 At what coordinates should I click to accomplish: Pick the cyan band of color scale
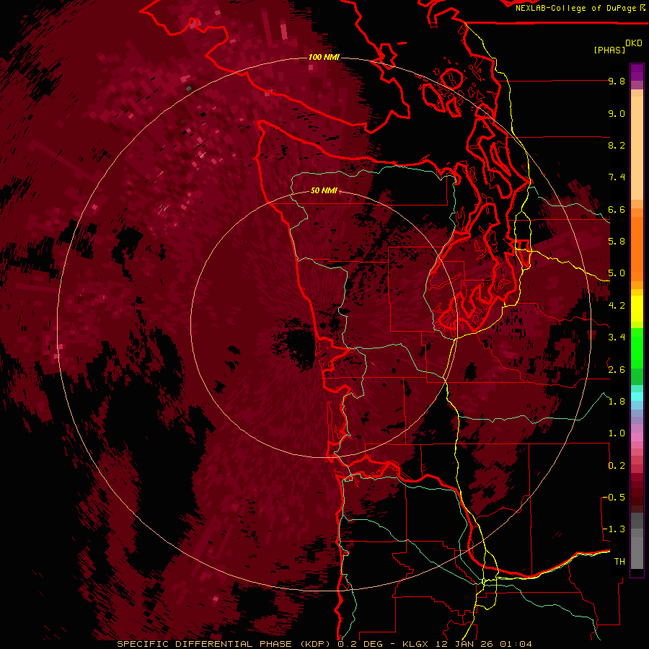tap(637, 397)
